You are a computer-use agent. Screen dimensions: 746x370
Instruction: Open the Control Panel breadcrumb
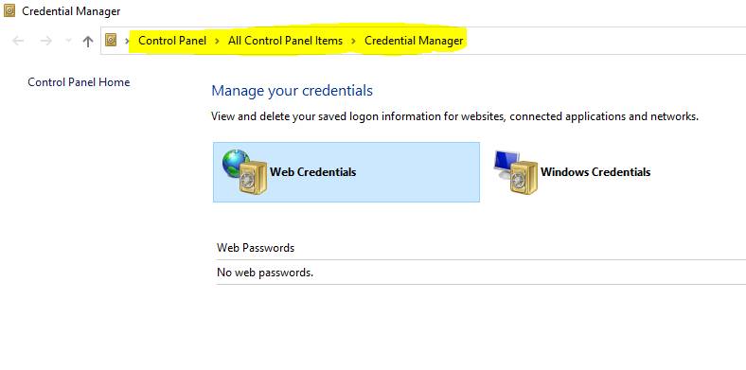[172, 41]
